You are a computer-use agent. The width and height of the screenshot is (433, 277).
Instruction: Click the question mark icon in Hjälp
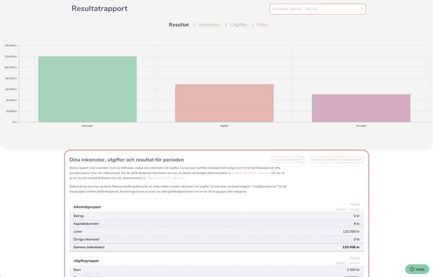click(x=412, y=269)
